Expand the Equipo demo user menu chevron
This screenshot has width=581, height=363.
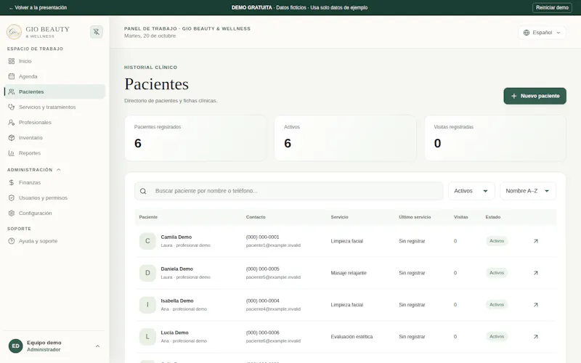(97, 346)
